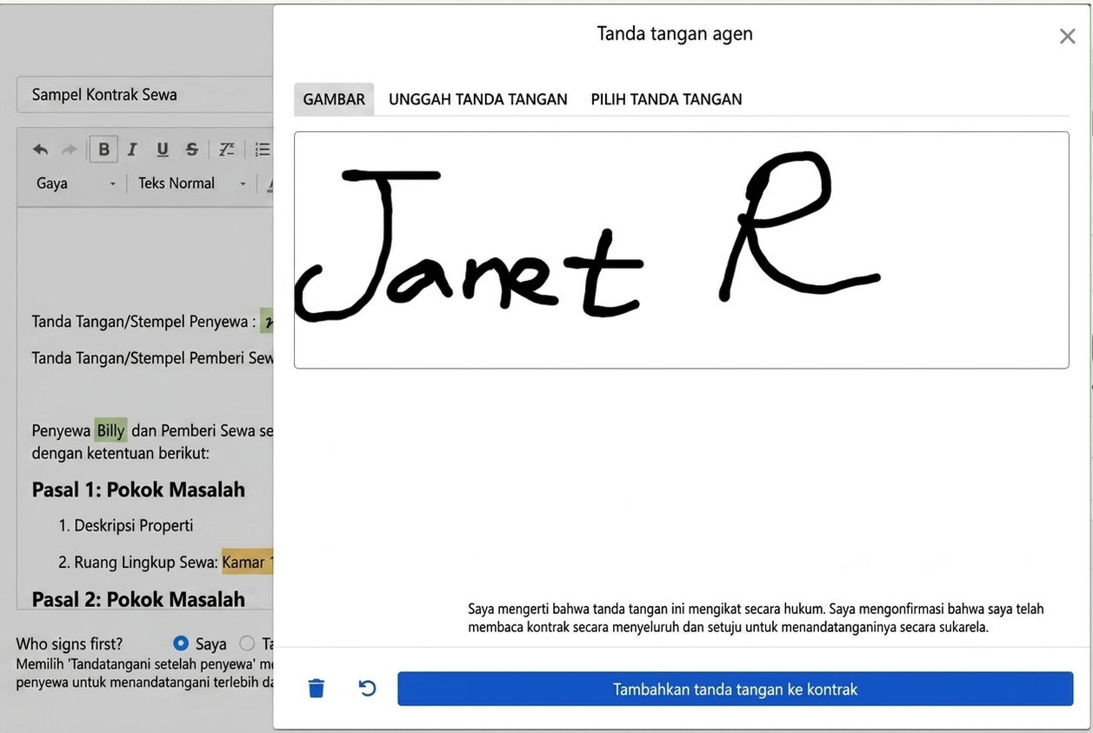
Task: Click the undo arrow in editor toolbar
Action: pyautogui.click(x=40, y=150)
